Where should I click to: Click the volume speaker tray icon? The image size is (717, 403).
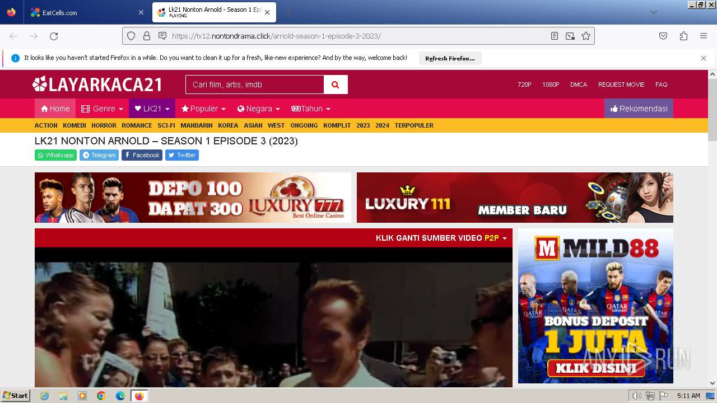637,396
